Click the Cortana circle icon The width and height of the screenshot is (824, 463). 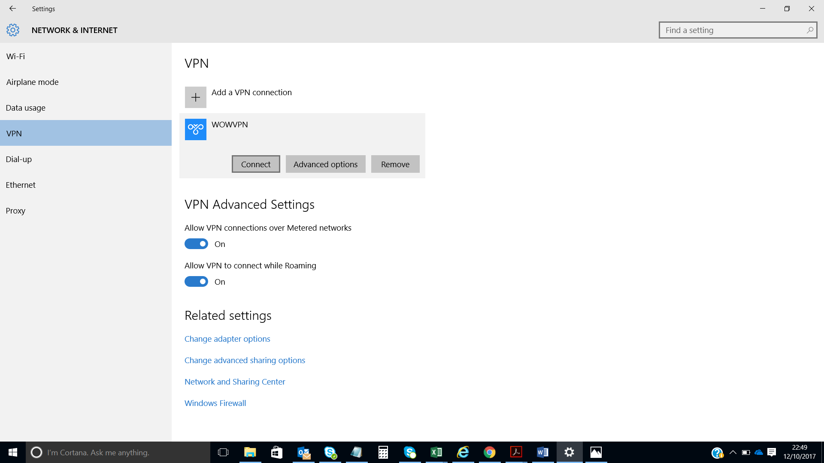point(36,452)
